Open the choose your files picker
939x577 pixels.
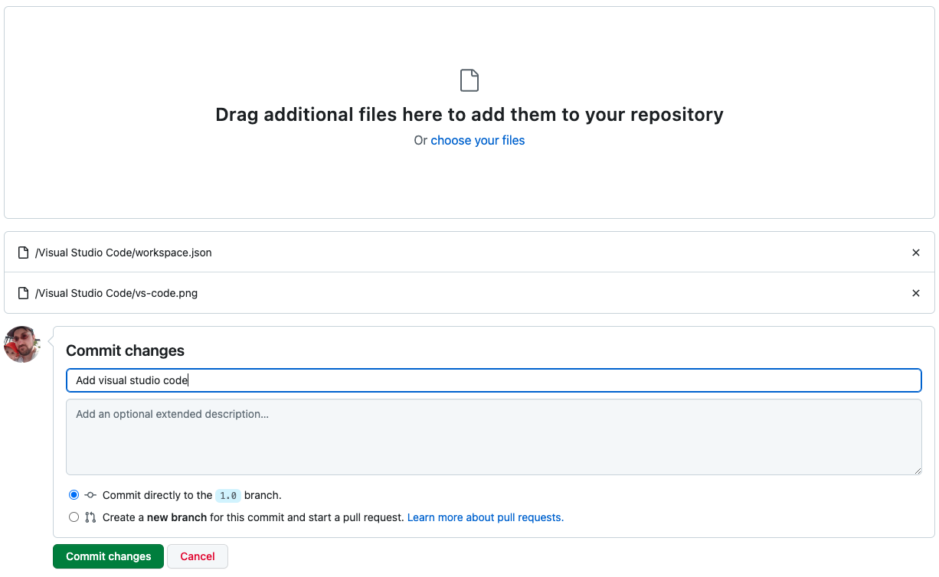click(x=477, y=140)
